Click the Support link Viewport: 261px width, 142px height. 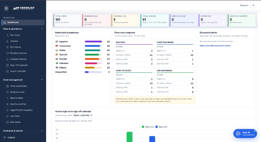pos(244,5)
